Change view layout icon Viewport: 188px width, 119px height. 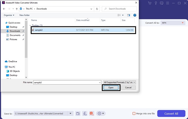pyautogui.click(x=119, y=15)
